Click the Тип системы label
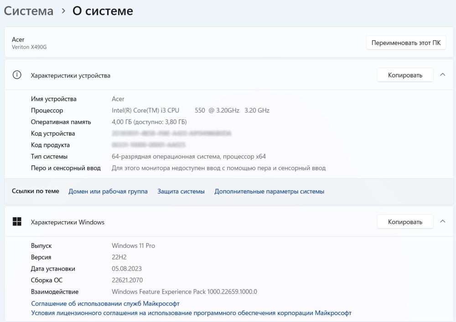Image resolution: width=456 pixels, height=322 pixels. pos(49,156)
